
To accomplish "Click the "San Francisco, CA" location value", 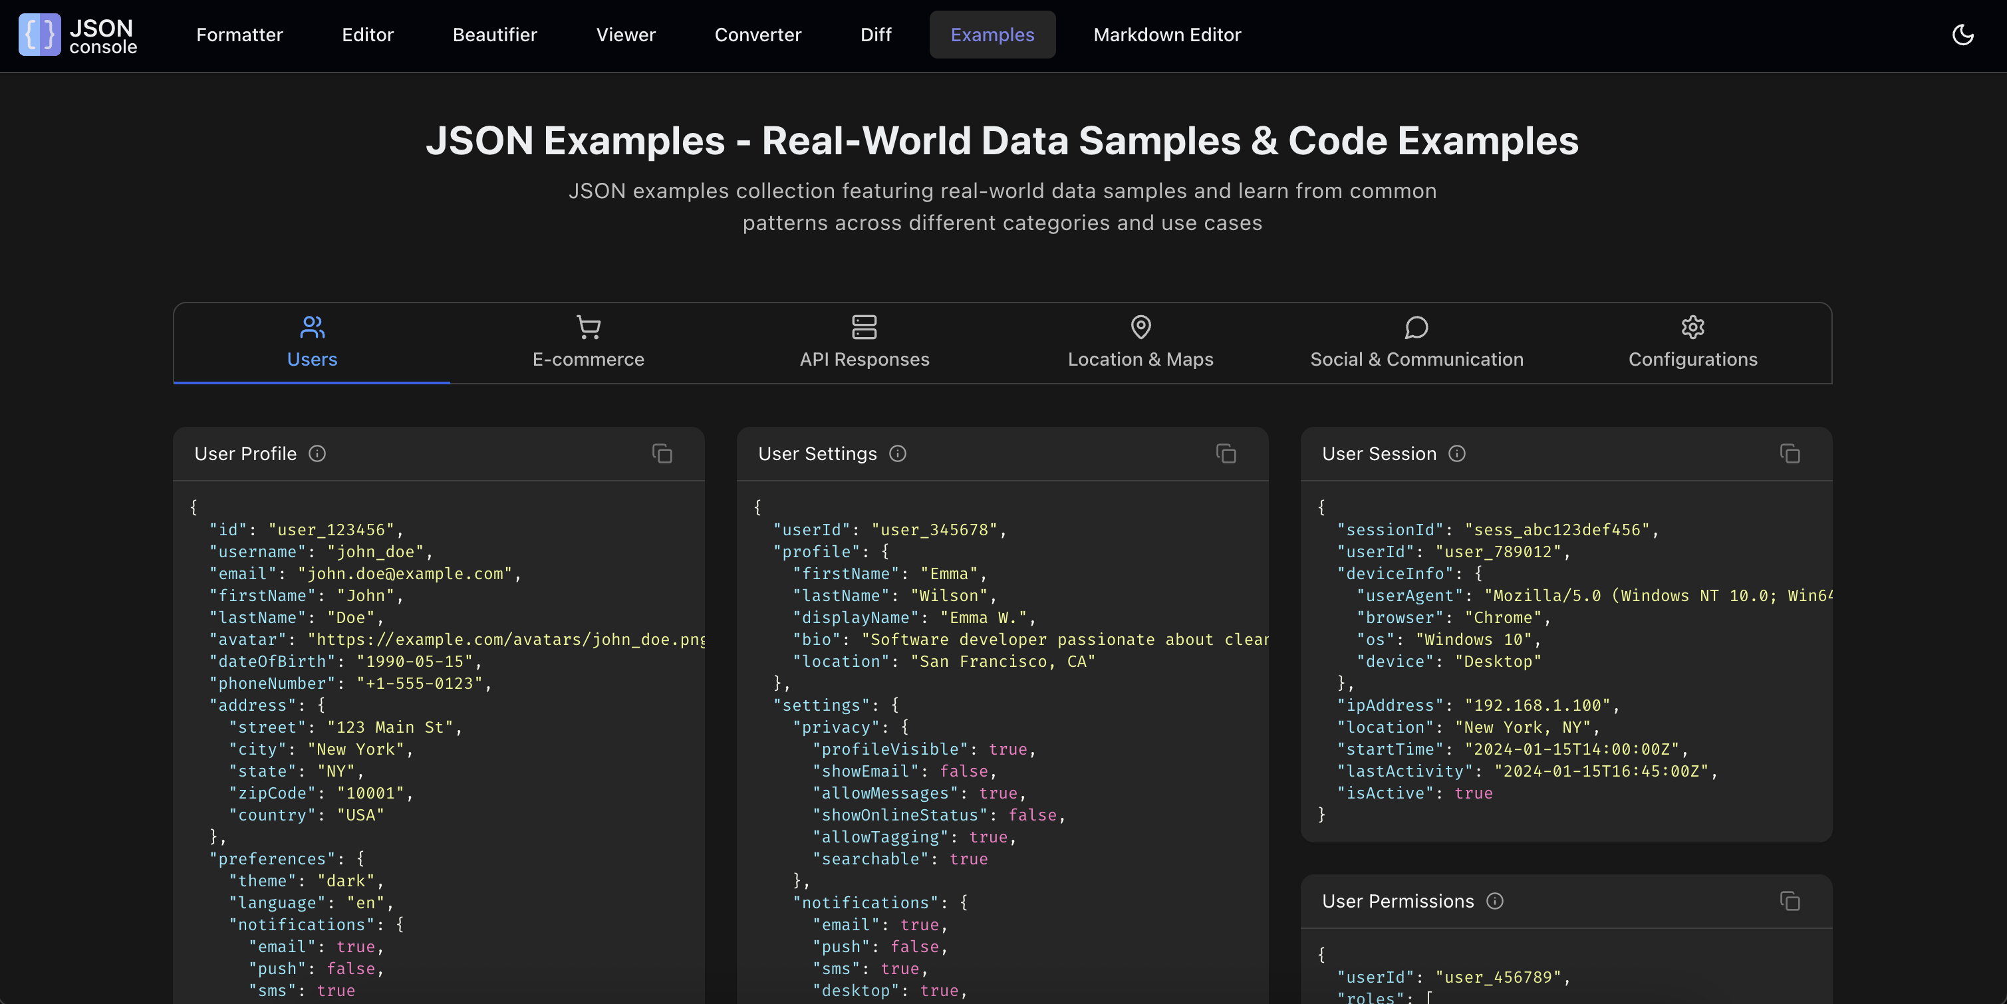I will 1003,662.
